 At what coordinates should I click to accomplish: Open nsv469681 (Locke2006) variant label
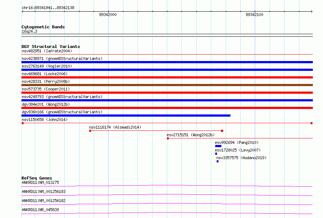(x=45, y=74)
